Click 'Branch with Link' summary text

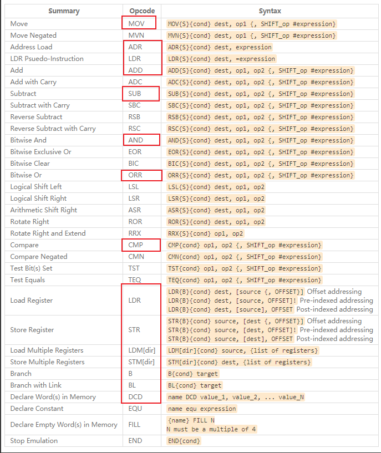[x=36, y=385]
